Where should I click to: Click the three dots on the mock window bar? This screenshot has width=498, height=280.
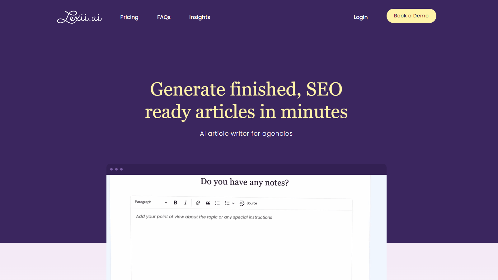click(116, 169)
